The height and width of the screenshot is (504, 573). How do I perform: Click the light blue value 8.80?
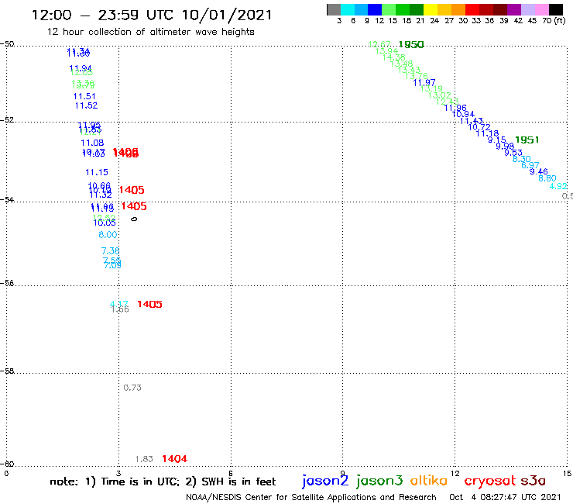click(x=547, y=178)
